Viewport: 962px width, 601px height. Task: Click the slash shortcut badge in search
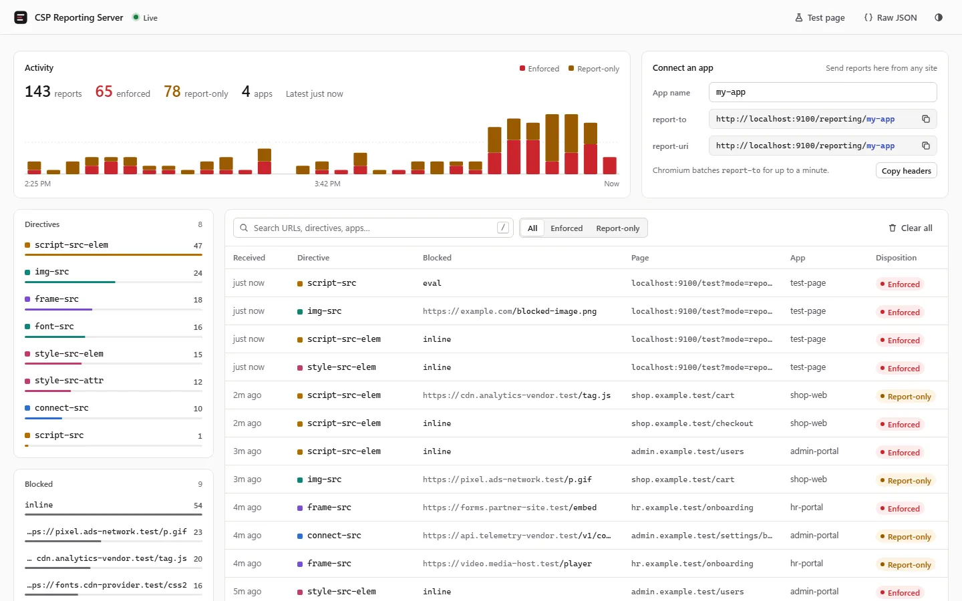[x=503, y=228]
